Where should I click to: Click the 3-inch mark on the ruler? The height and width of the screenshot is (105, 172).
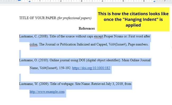coord(82,1)
